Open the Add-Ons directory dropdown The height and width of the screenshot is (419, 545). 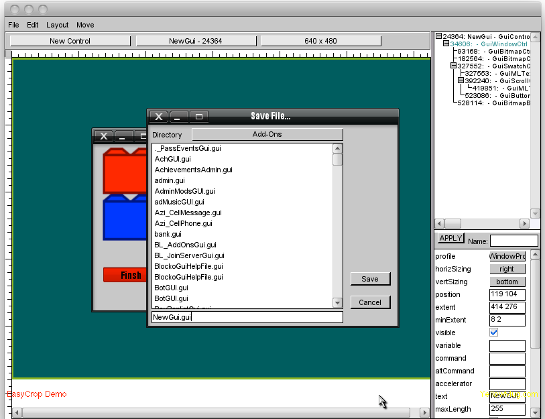click(x=267, y=135)
